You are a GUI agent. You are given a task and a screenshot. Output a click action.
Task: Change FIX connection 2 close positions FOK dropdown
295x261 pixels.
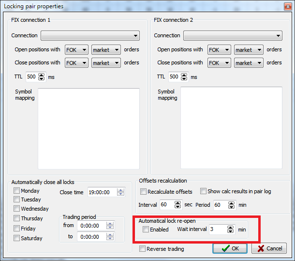219,63
